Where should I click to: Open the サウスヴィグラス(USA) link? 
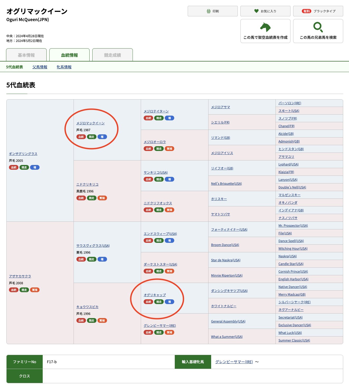pos(93,245)
